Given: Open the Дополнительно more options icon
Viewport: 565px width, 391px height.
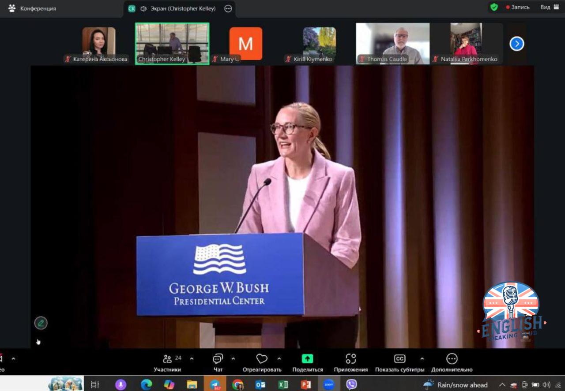Looking at the screenshot, I should pyautogui.click(x=452, y=359).
